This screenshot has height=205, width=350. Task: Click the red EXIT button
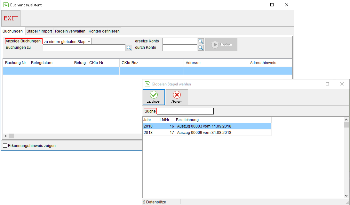tap(11, 18)
